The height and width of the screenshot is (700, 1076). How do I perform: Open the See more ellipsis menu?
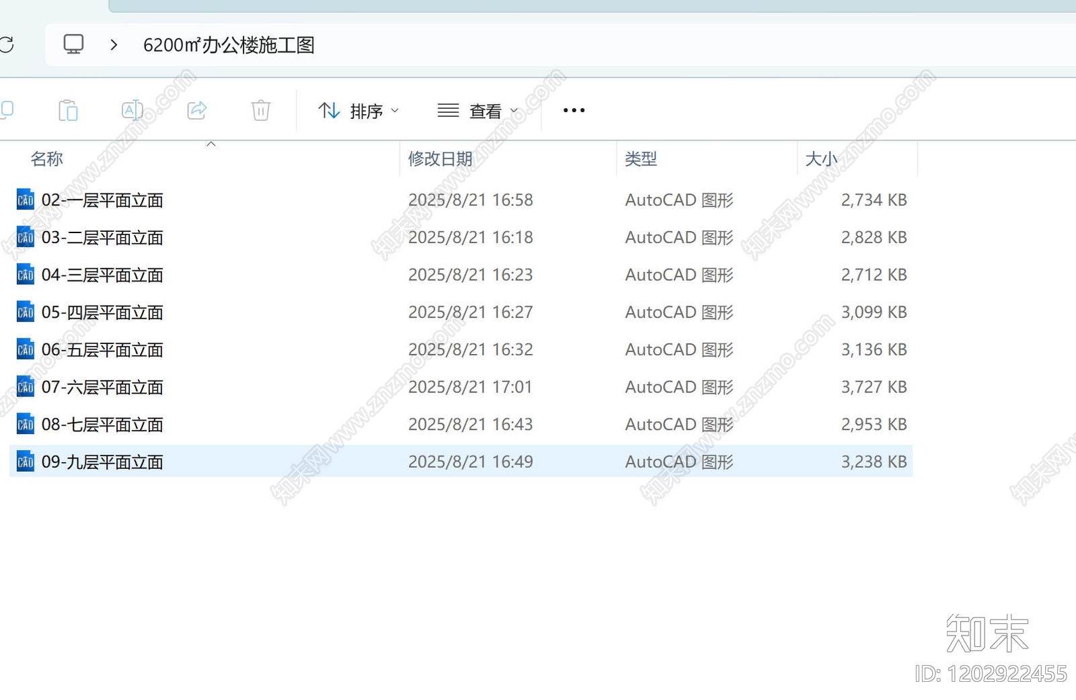pyautogui.click(x=574, y=110)
